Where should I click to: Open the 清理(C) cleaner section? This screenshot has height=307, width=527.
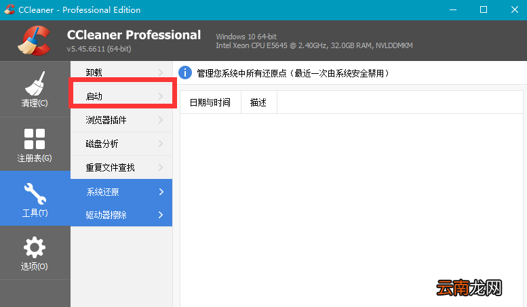pyautogui.click(x=35, y=89)
